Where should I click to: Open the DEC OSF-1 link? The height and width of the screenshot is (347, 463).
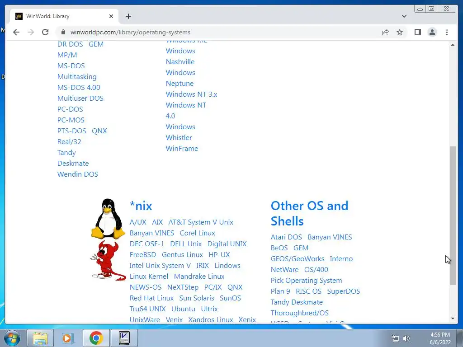[147, 244]
